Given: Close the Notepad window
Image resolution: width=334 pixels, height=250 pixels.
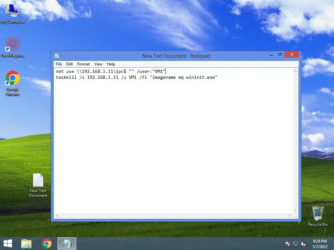Looking at the screenshot, I should 292,55.
